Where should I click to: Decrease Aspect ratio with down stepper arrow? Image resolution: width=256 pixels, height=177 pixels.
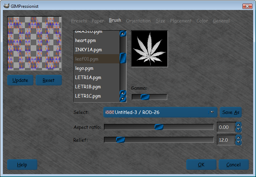coord(239,129)
